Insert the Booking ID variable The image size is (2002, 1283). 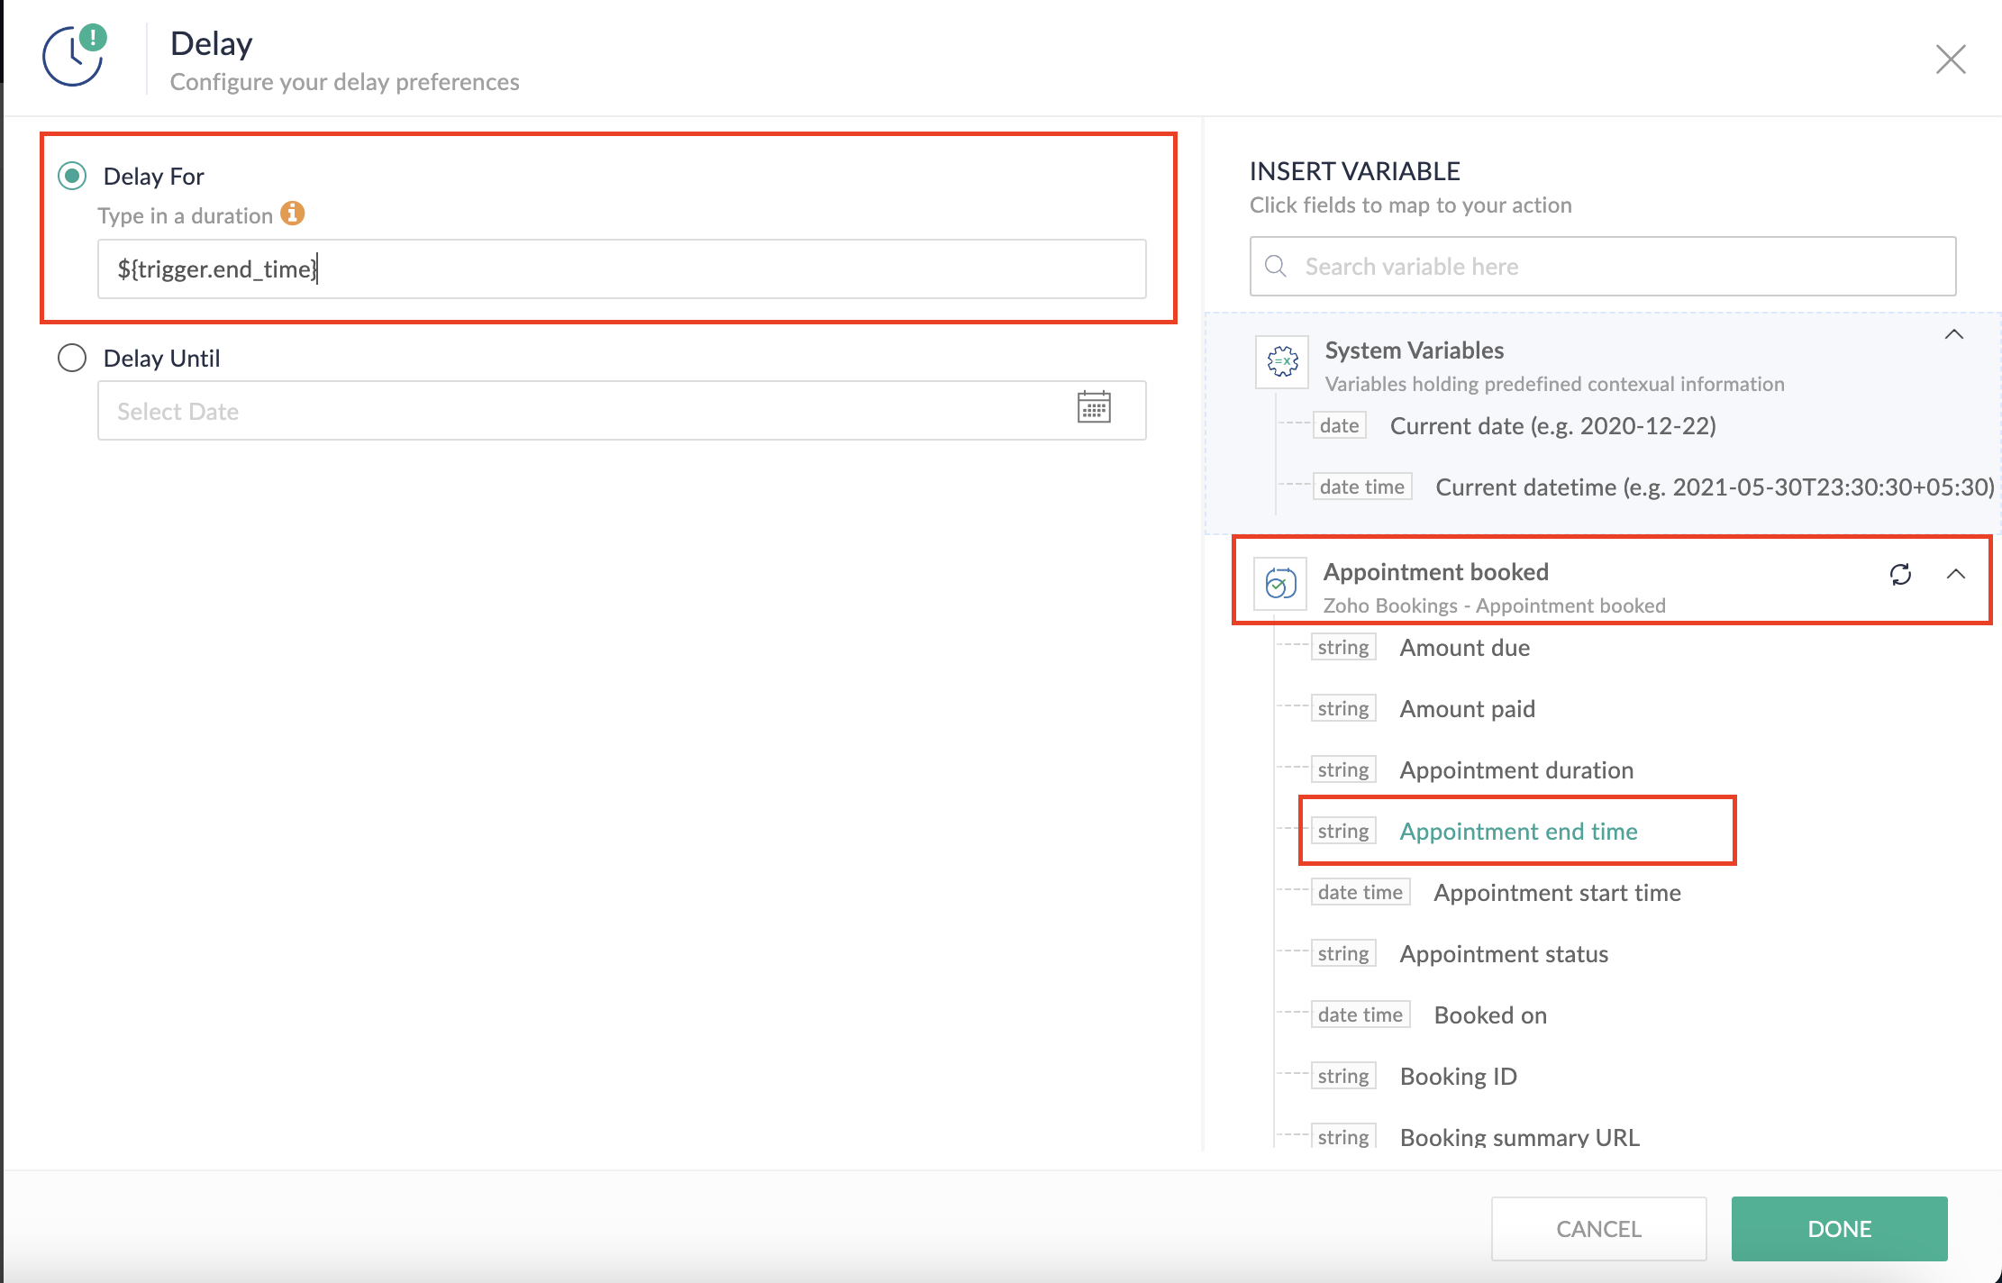[x=1458, y=1076]
